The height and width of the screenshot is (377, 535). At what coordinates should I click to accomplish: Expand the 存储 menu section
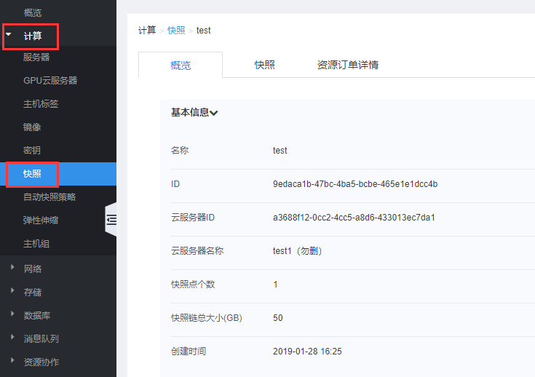(12, 290)
